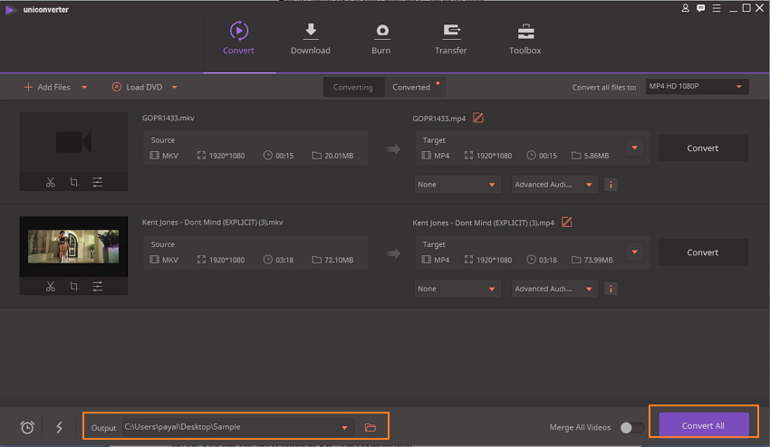Open Advanced Audio dropdown for Kent Jones
This screenshot has height=447, width=770.
pyautogui.click(x=554, y=289)
